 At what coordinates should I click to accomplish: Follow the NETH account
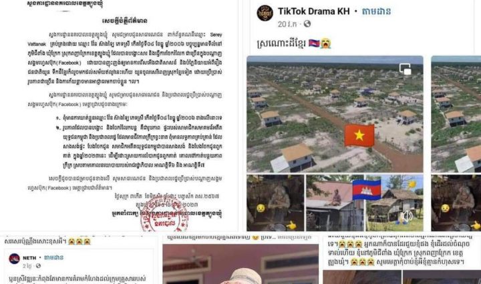click(x=53, y=258)
